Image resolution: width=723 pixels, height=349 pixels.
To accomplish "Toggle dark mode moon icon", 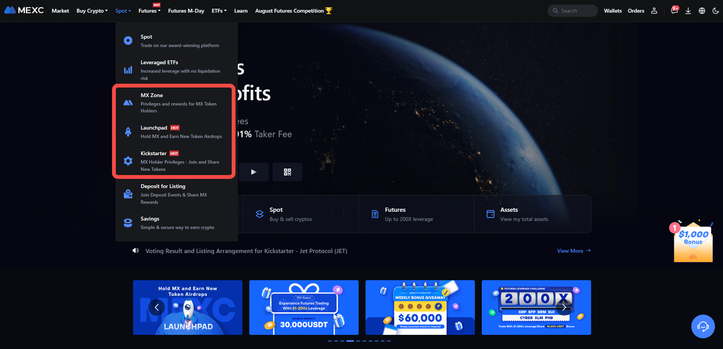I will click(x=716, y=11).
